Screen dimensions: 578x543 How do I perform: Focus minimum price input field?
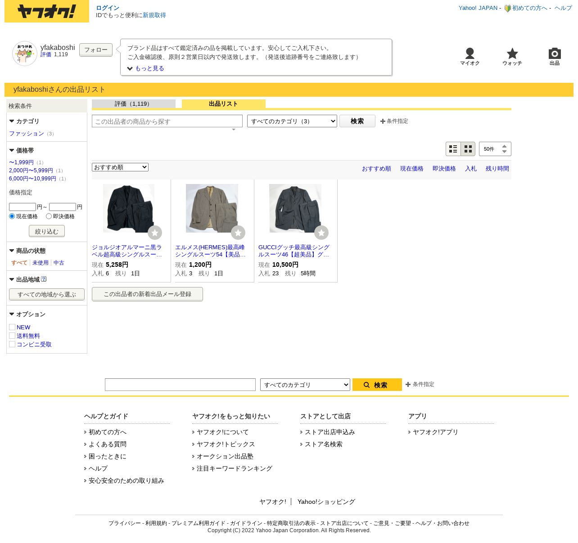[23, 207]
